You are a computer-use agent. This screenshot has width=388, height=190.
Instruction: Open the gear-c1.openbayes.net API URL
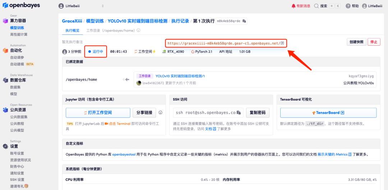[224, 43]
